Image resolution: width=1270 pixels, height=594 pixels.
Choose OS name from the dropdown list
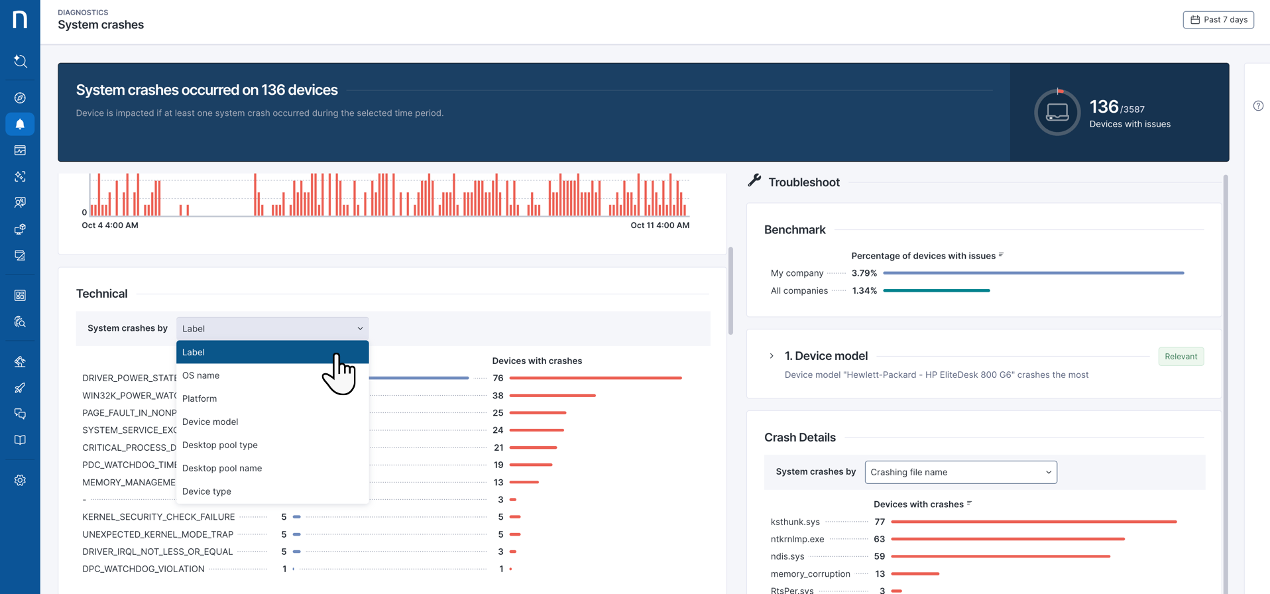coord(201,375)
